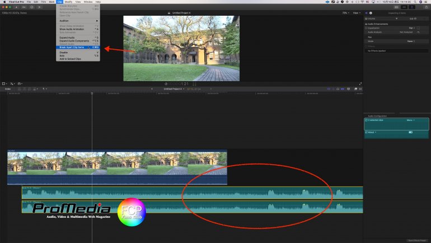This screenshot has width=431, height=243.
Task: Click the Mixed component toggle icon
Action: 411,132
